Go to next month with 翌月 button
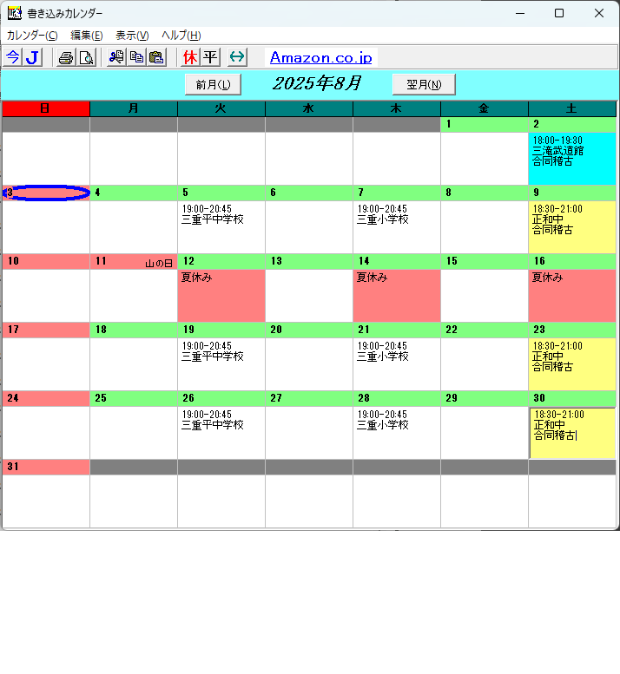This screenshot has height=674, width=620. pyautogui.click(x=424, y=84)
